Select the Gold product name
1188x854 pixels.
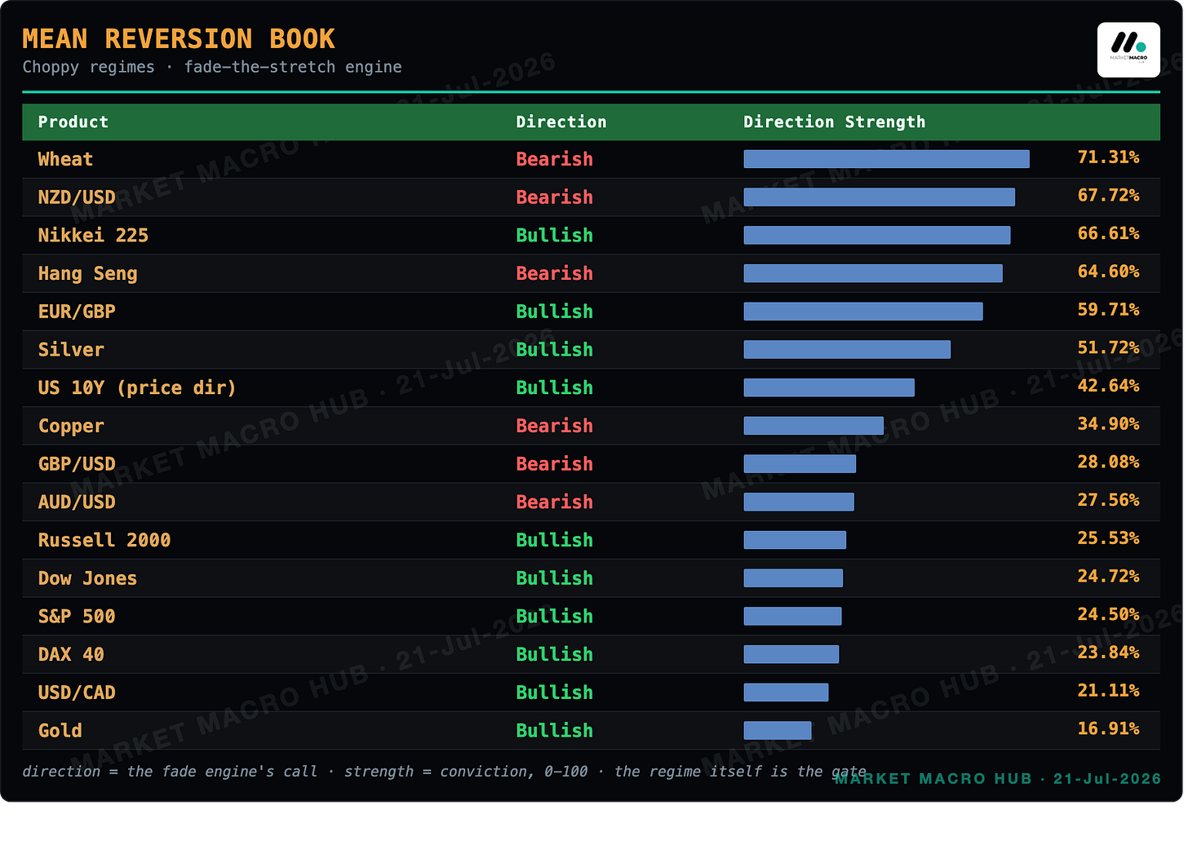click(60, 731)
